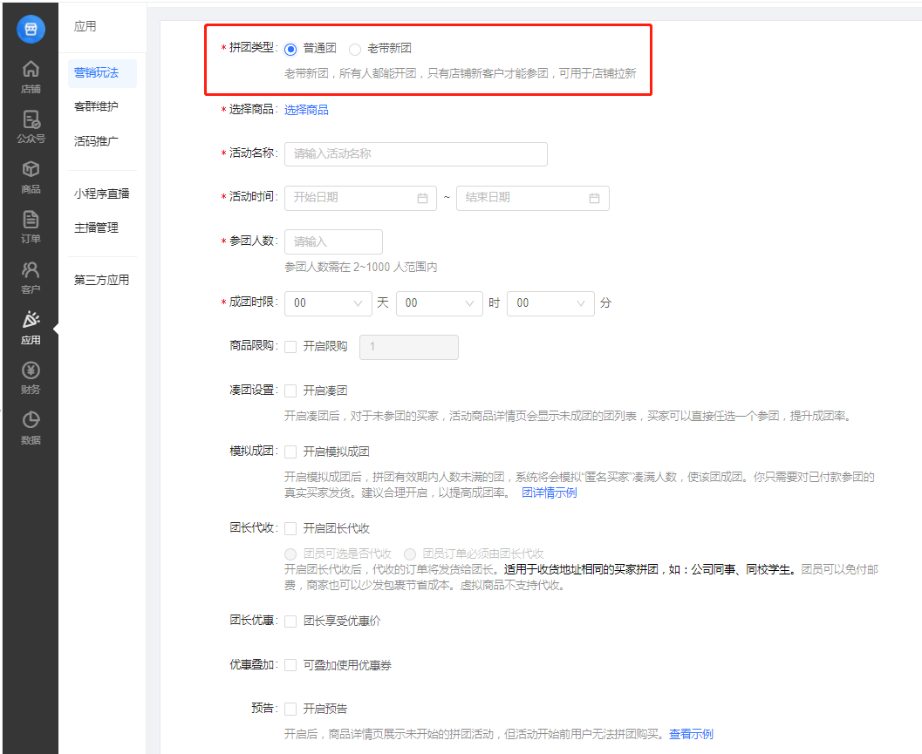Expand the 分 (minutes) dropdown
This screenshot has width=922, height=754.
coord(550,303)
